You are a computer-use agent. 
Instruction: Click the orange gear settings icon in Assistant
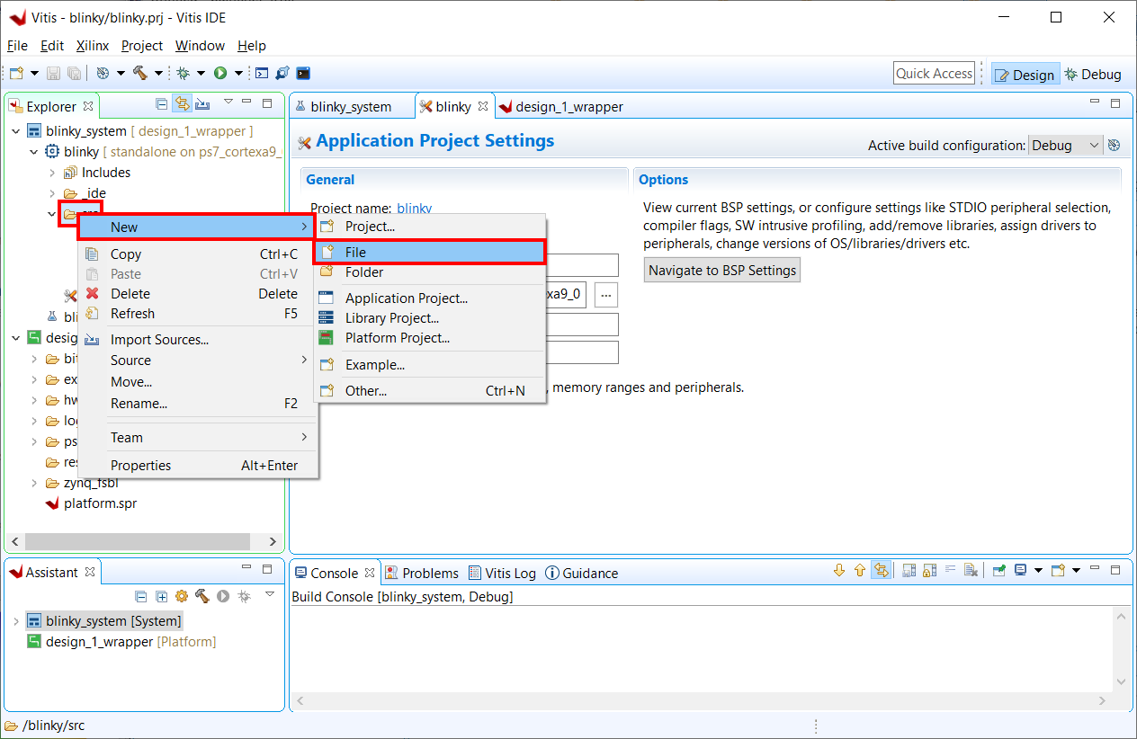[x=182, y=596]
